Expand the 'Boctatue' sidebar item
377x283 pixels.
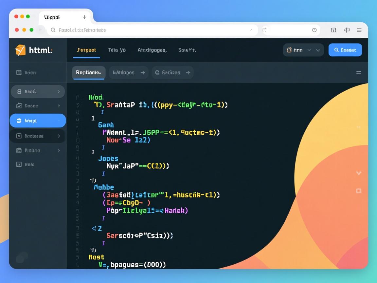(x=59, y=136)
